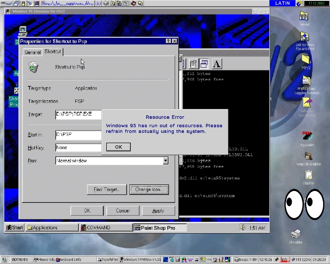The width and height of the screenshot is (330, 264).
Task: Click the speaker volume tray icon
Action: (243, 227)
